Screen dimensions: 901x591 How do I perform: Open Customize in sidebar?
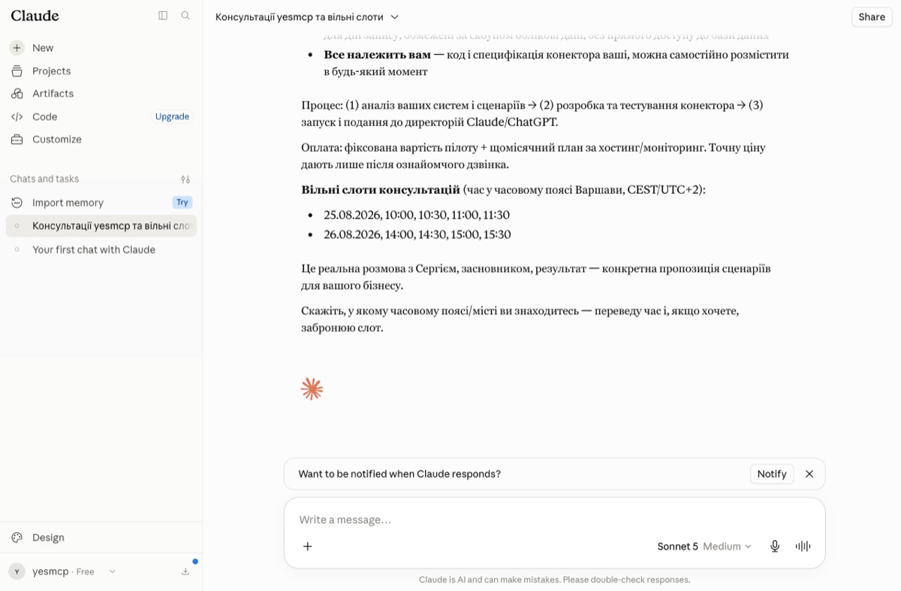click(101, 139)
